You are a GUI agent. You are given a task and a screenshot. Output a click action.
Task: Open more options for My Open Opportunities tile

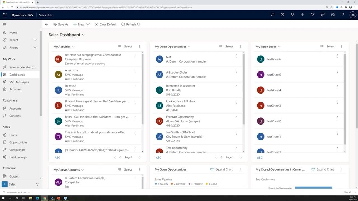240,47
